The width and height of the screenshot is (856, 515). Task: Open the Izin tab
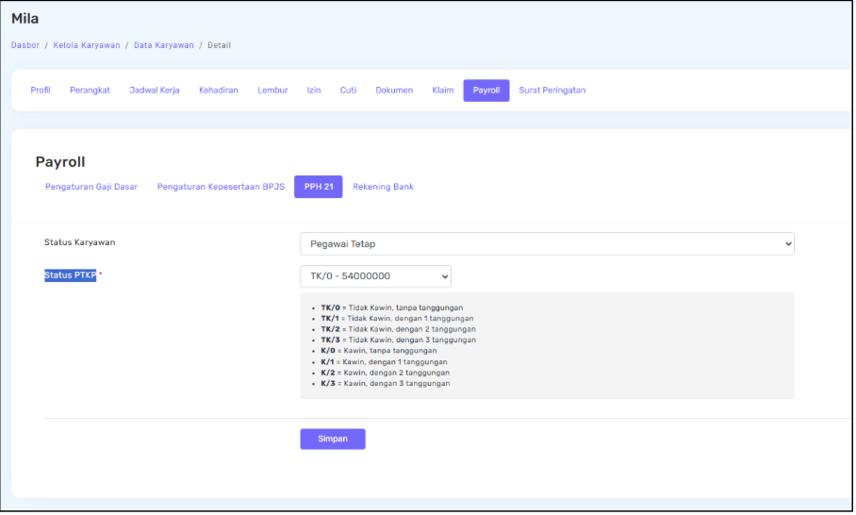tap(314, 91)
